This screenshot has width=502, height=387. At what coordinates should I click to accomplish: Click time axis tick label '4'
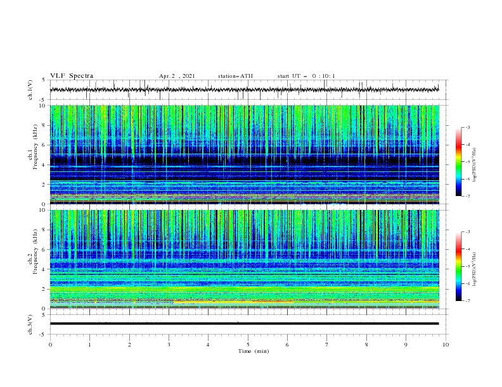(208, 345)
